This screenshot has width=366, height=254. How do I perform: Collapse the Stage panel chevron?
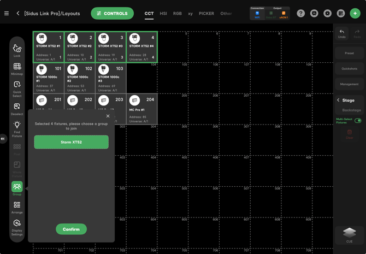point(338,101)
